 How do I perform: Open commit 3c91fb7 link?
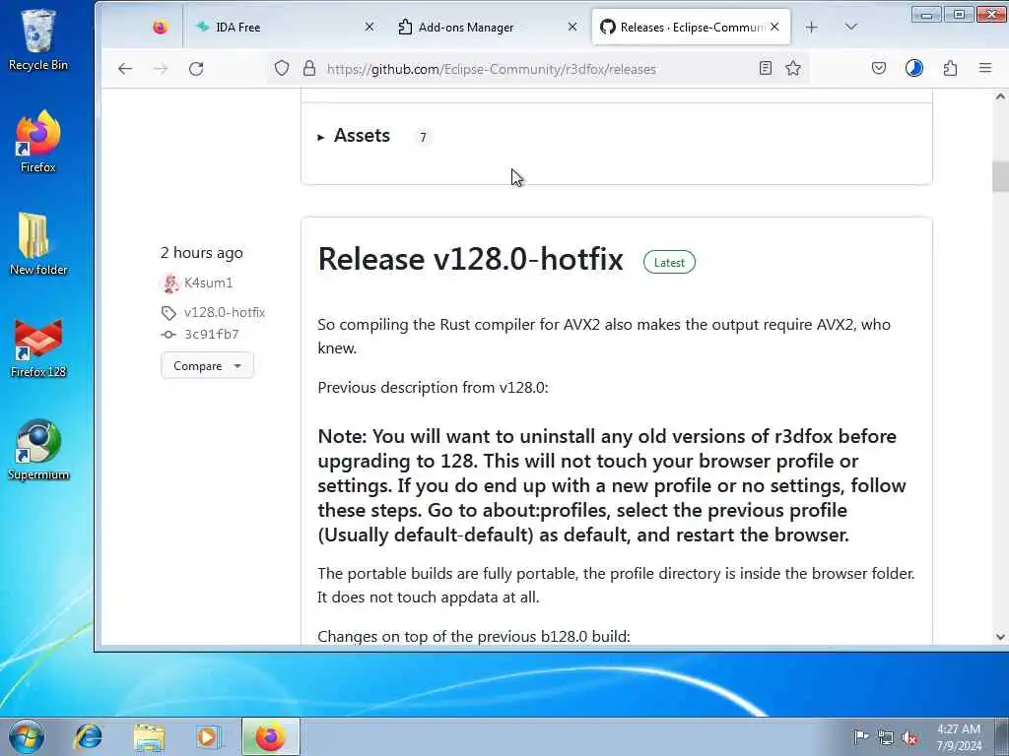(x=211, y=335)
